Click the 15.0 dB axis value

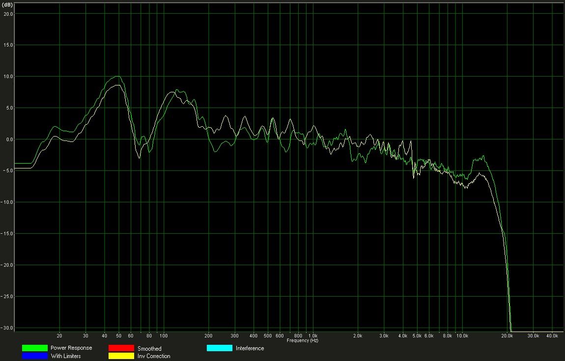click(x=9, y=45)
